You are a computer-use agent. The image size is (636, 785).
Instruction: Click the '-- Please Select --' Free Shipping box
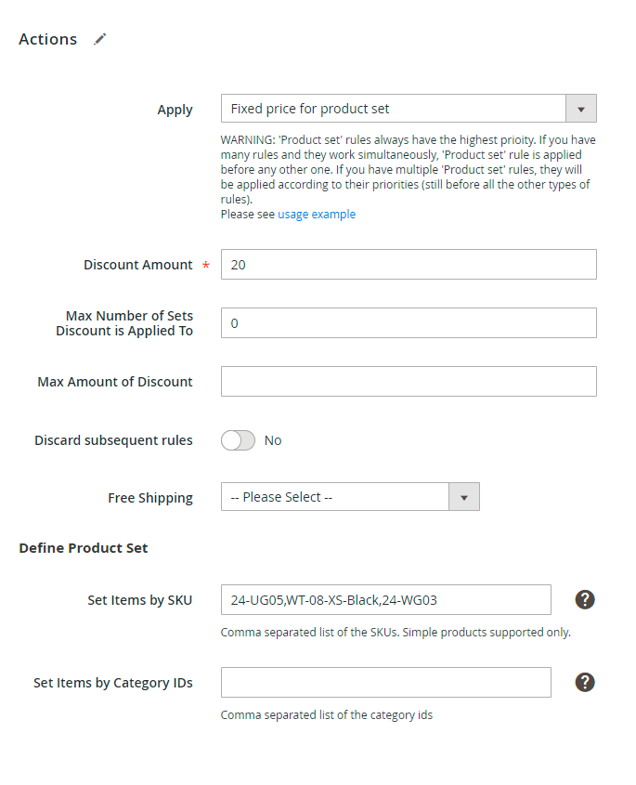click(335, 497)
